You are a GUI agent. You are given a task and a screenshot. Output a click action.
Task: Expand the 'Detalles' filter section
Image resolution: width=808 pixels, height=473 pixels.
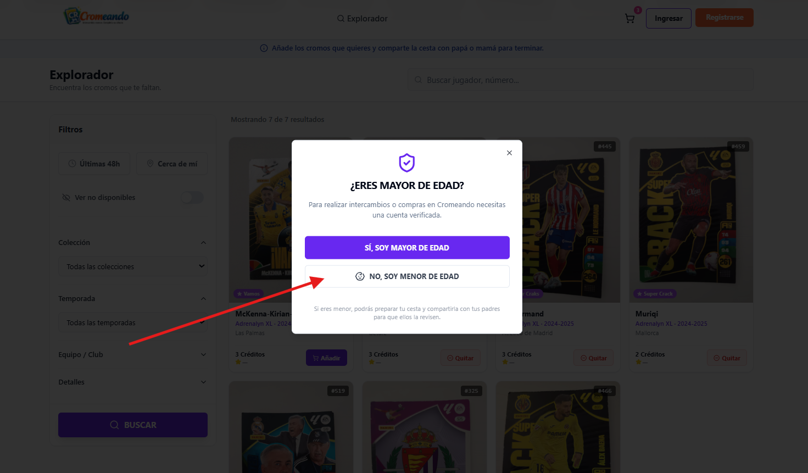132,382
